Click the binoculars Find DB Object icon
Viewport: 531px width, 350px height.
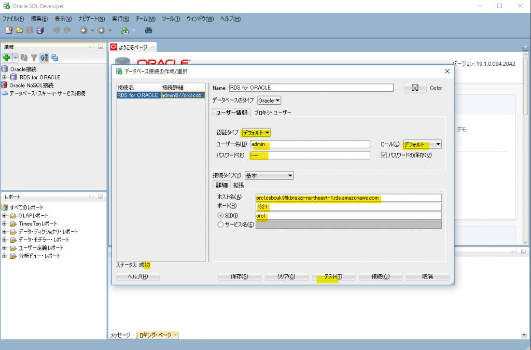coord(148,31)
